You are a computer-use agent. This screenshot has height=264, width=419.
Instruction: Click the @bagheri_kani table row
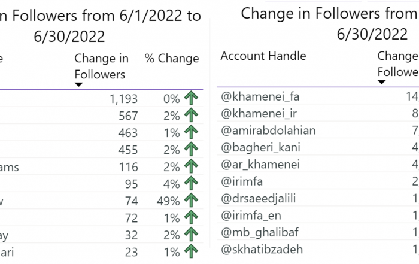(x=318, y=147)
